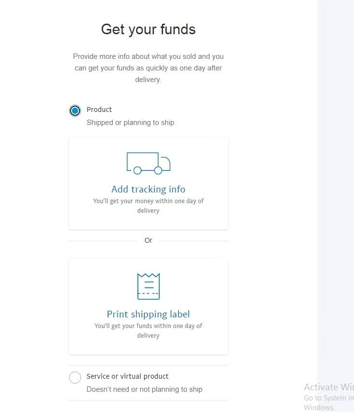Click the gray sidebar area on right
Image resolution: width=354 pixels, height=412 pixels.
(x=335, y=193)
